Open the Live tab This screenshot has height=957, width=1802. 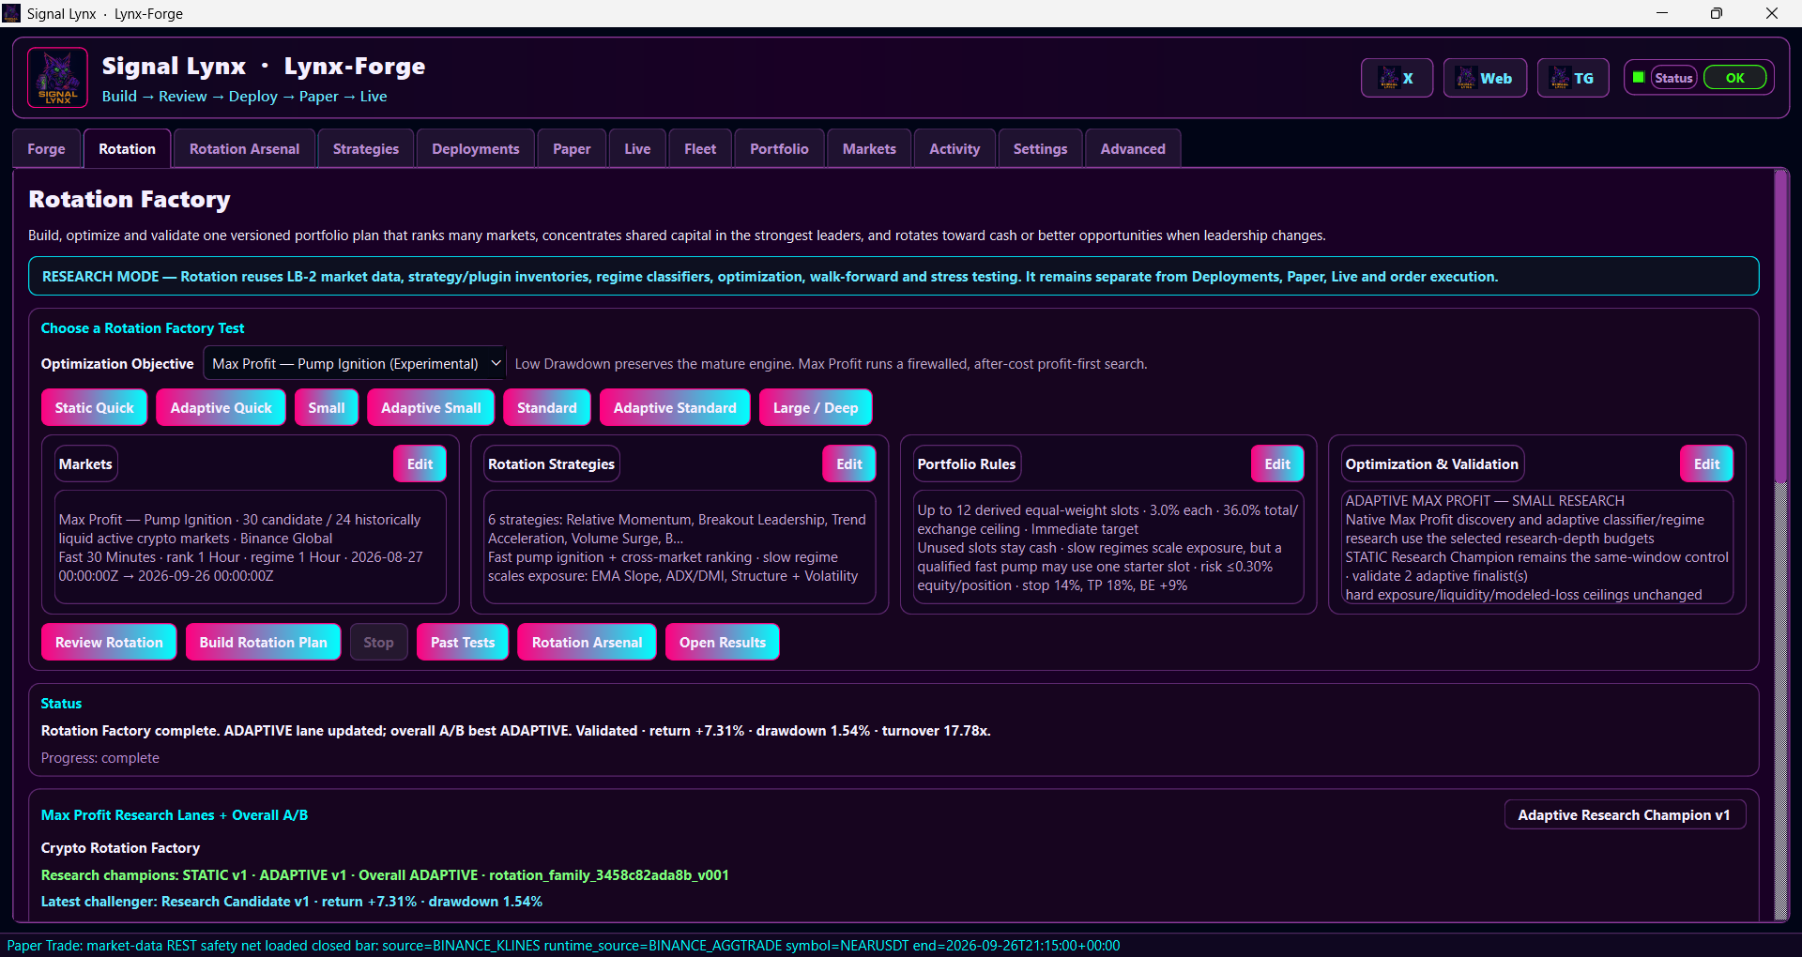[637, 149]
